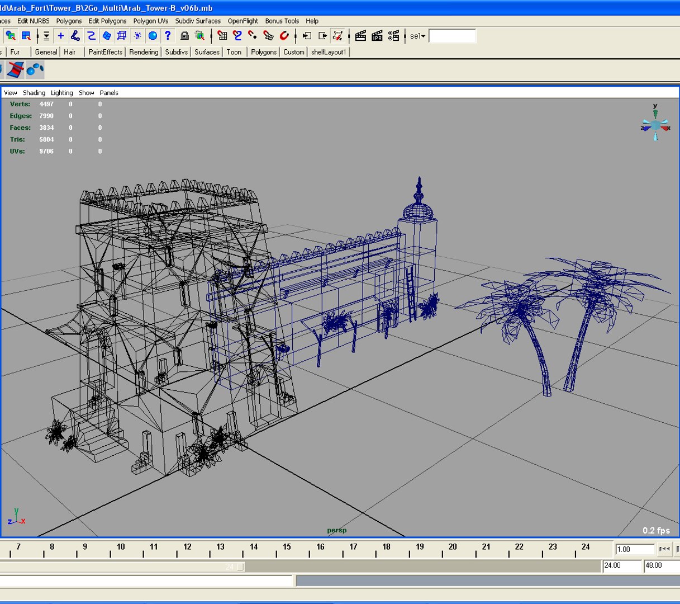Toggle the rendering selection mask sphere
The image size is (680, 604).
pos(153,36)
